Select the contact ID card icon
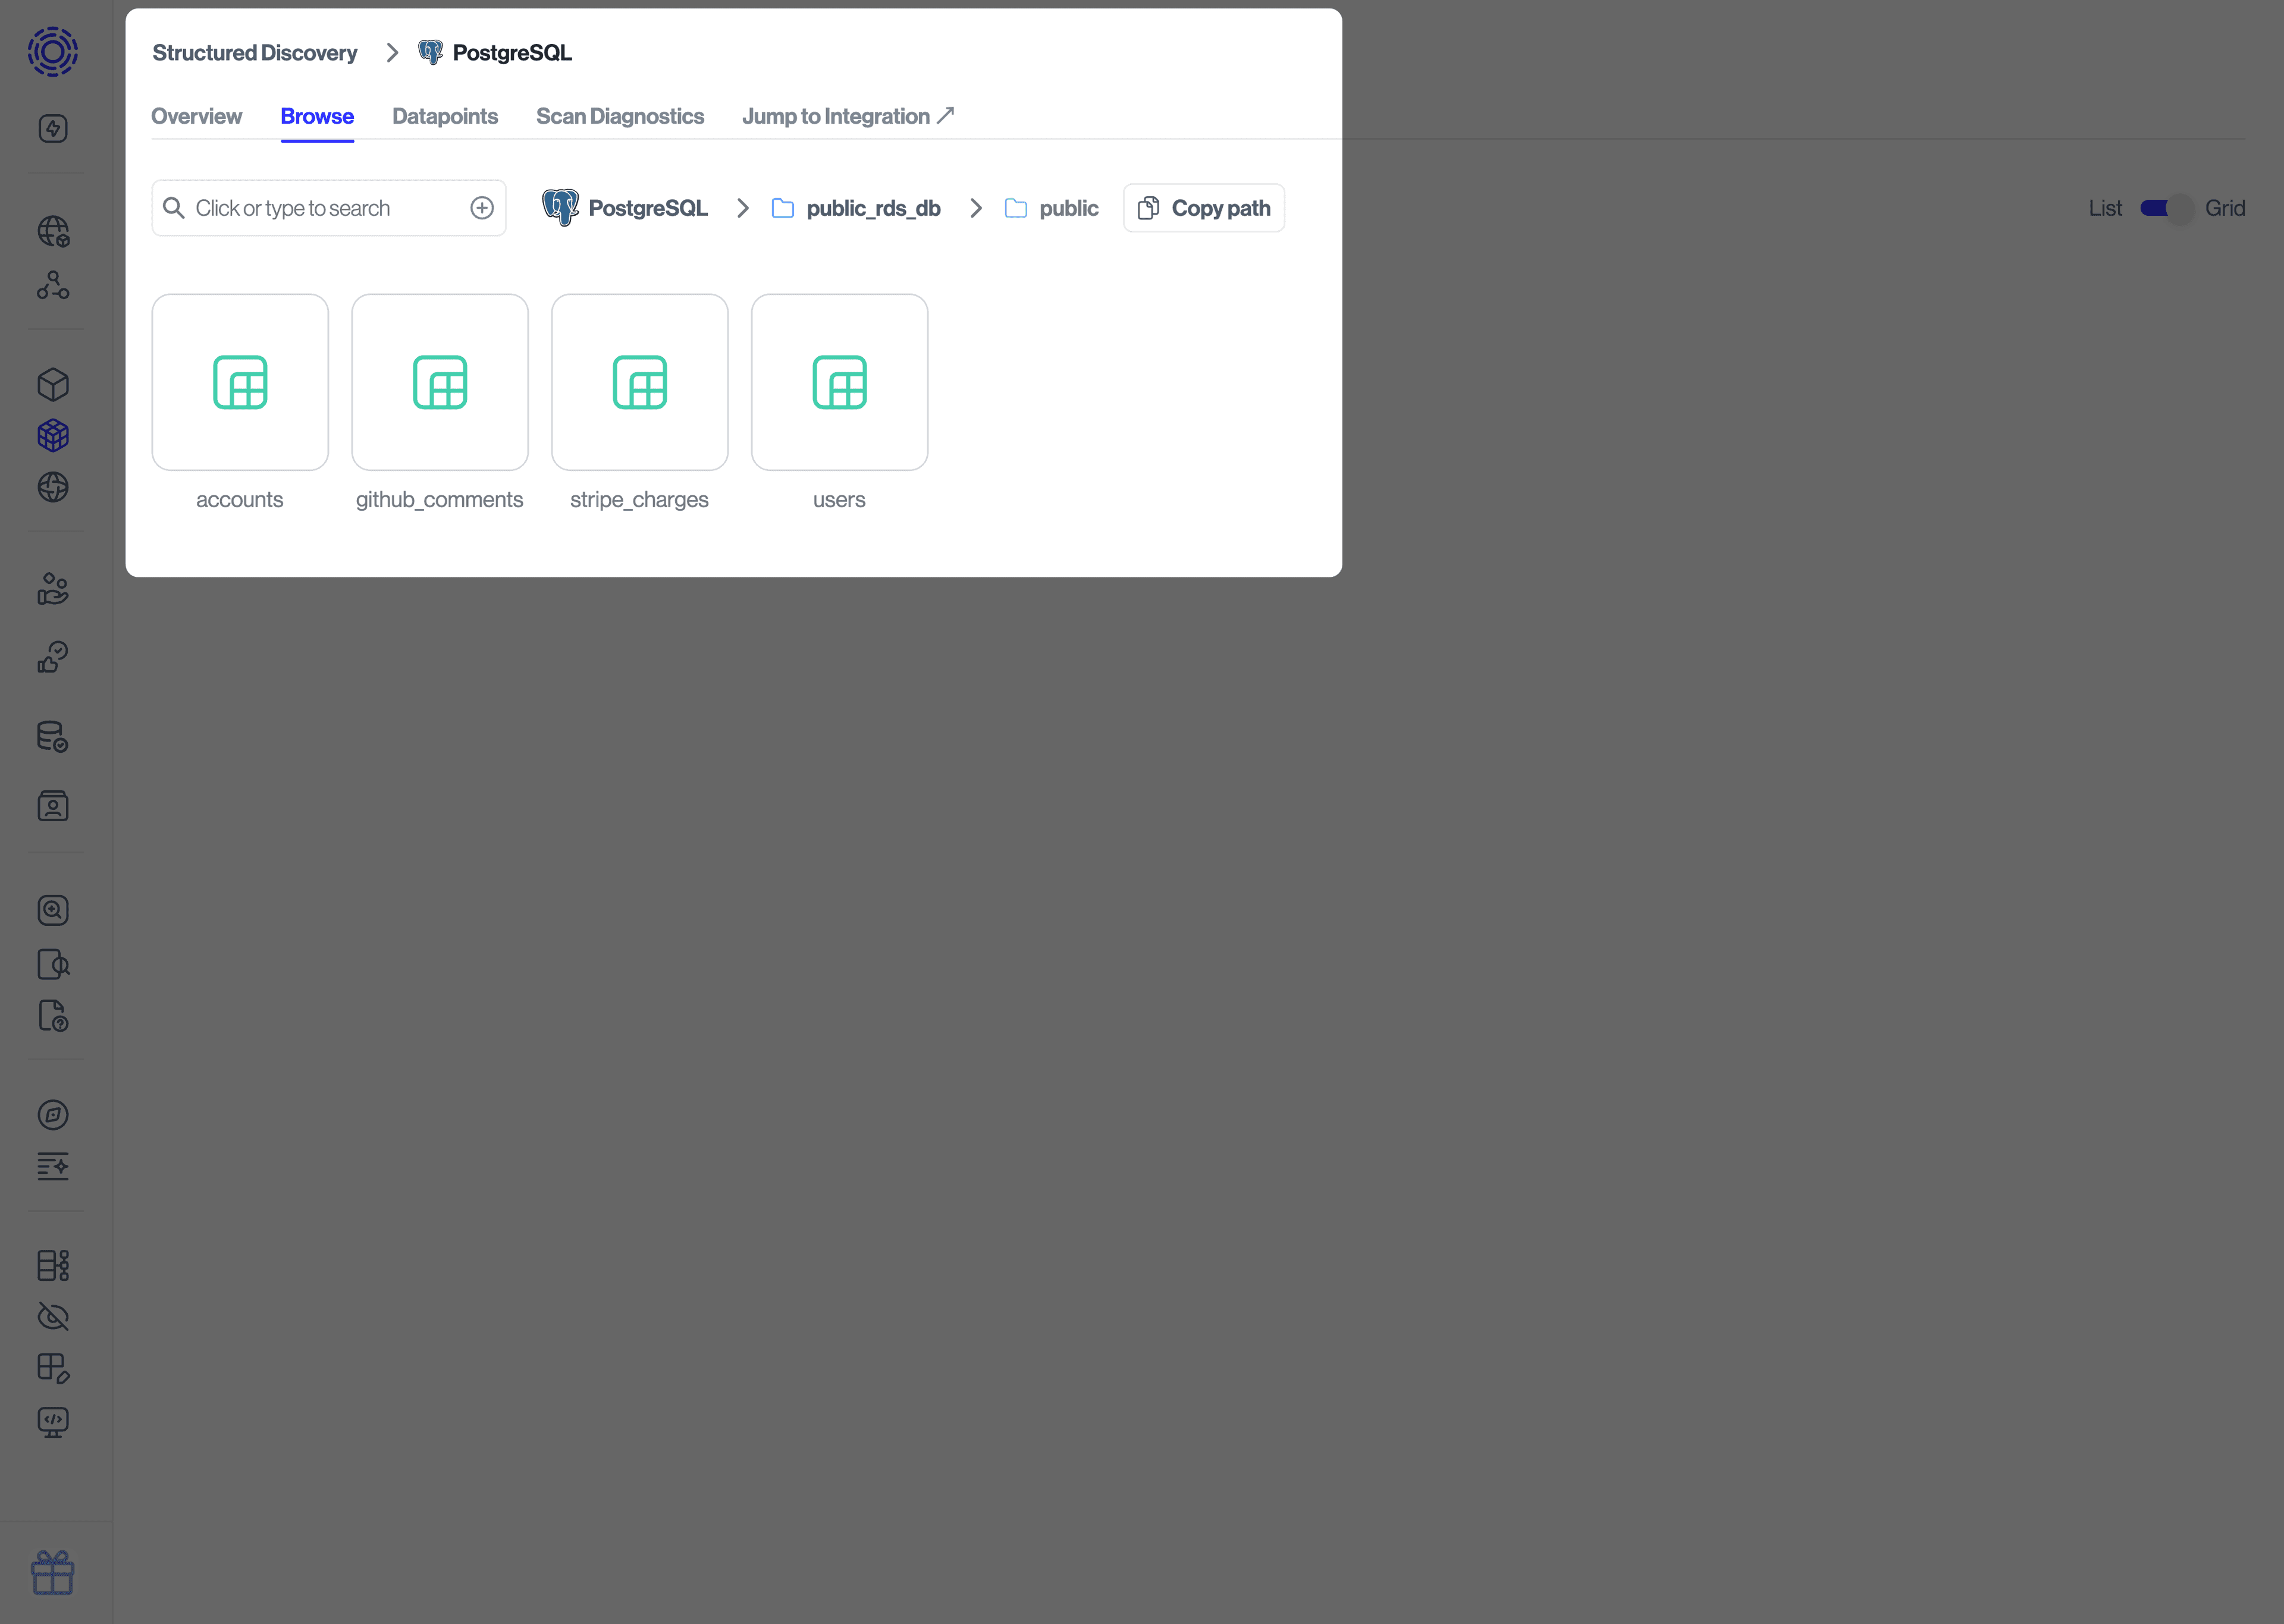The height and width of the screenshot is (1624, 2284). (53, 806)
